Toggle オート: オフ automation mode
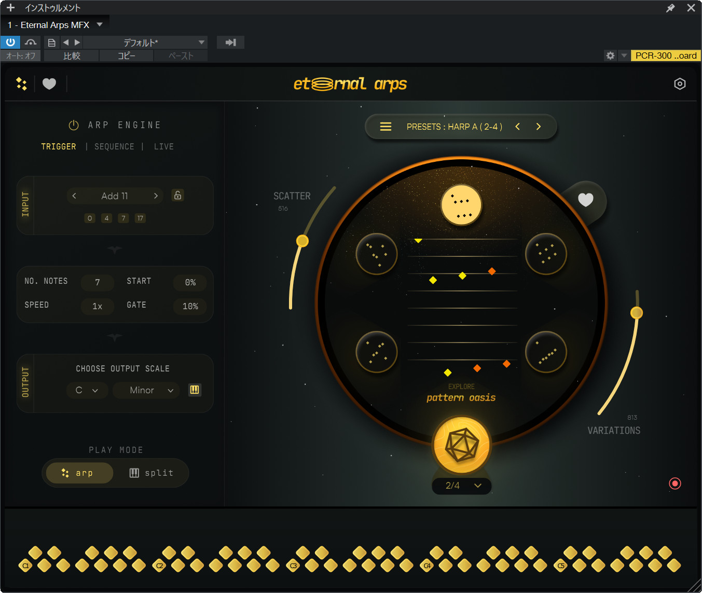The width and height of the screenshot is (702, 593). (x=21, y=56)
